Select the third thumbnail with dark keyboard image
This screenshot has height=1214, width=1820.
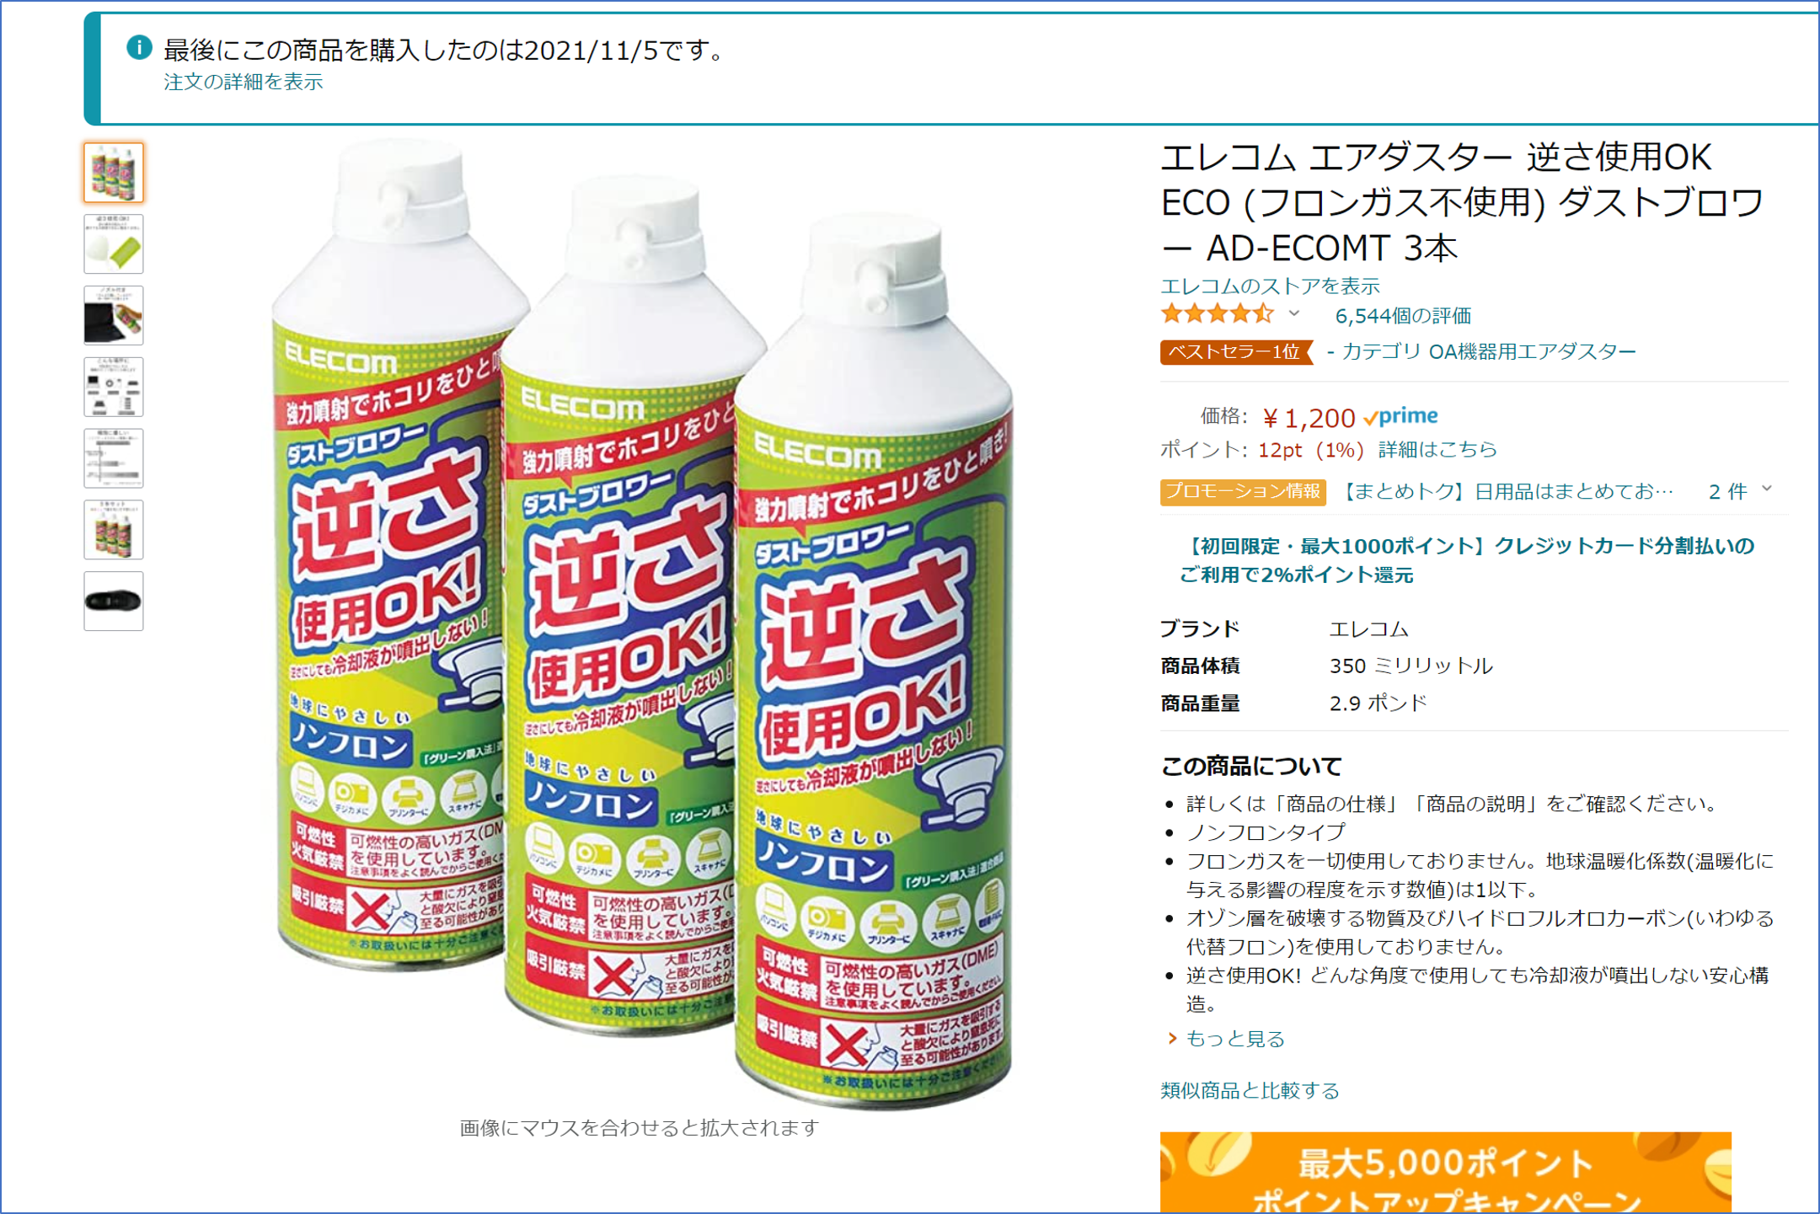click(114, 316)
